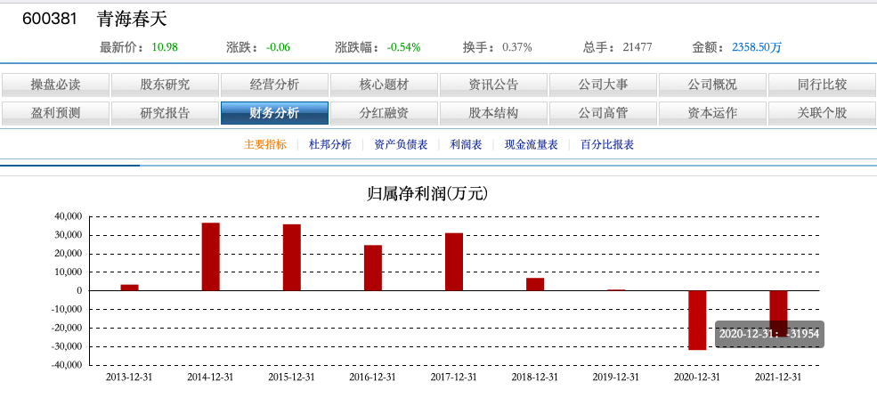Click the 2019-12-31 axis label

(x=616, y=378)
